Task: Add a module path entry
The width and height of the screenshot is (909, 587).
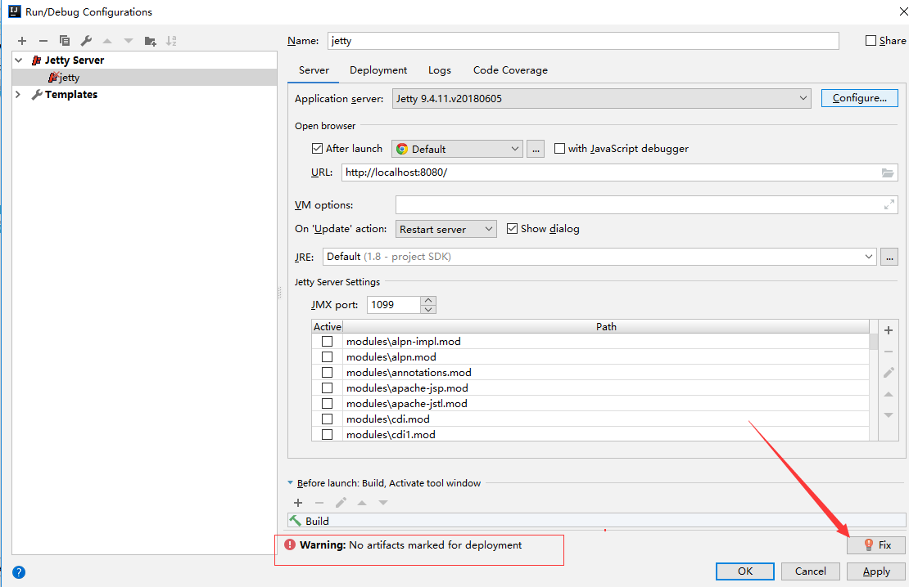Action: point(889,330)
